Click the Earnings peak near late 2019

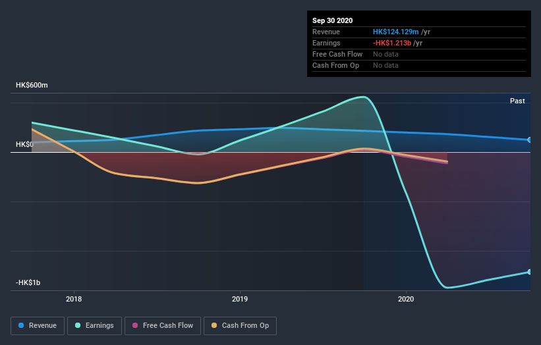point(364,97)
